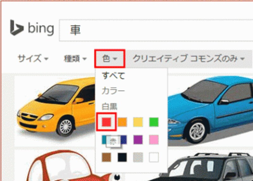This screenshot has height=181, width=253.
Task: Click the Bing logo
Action: click(32, 28)
